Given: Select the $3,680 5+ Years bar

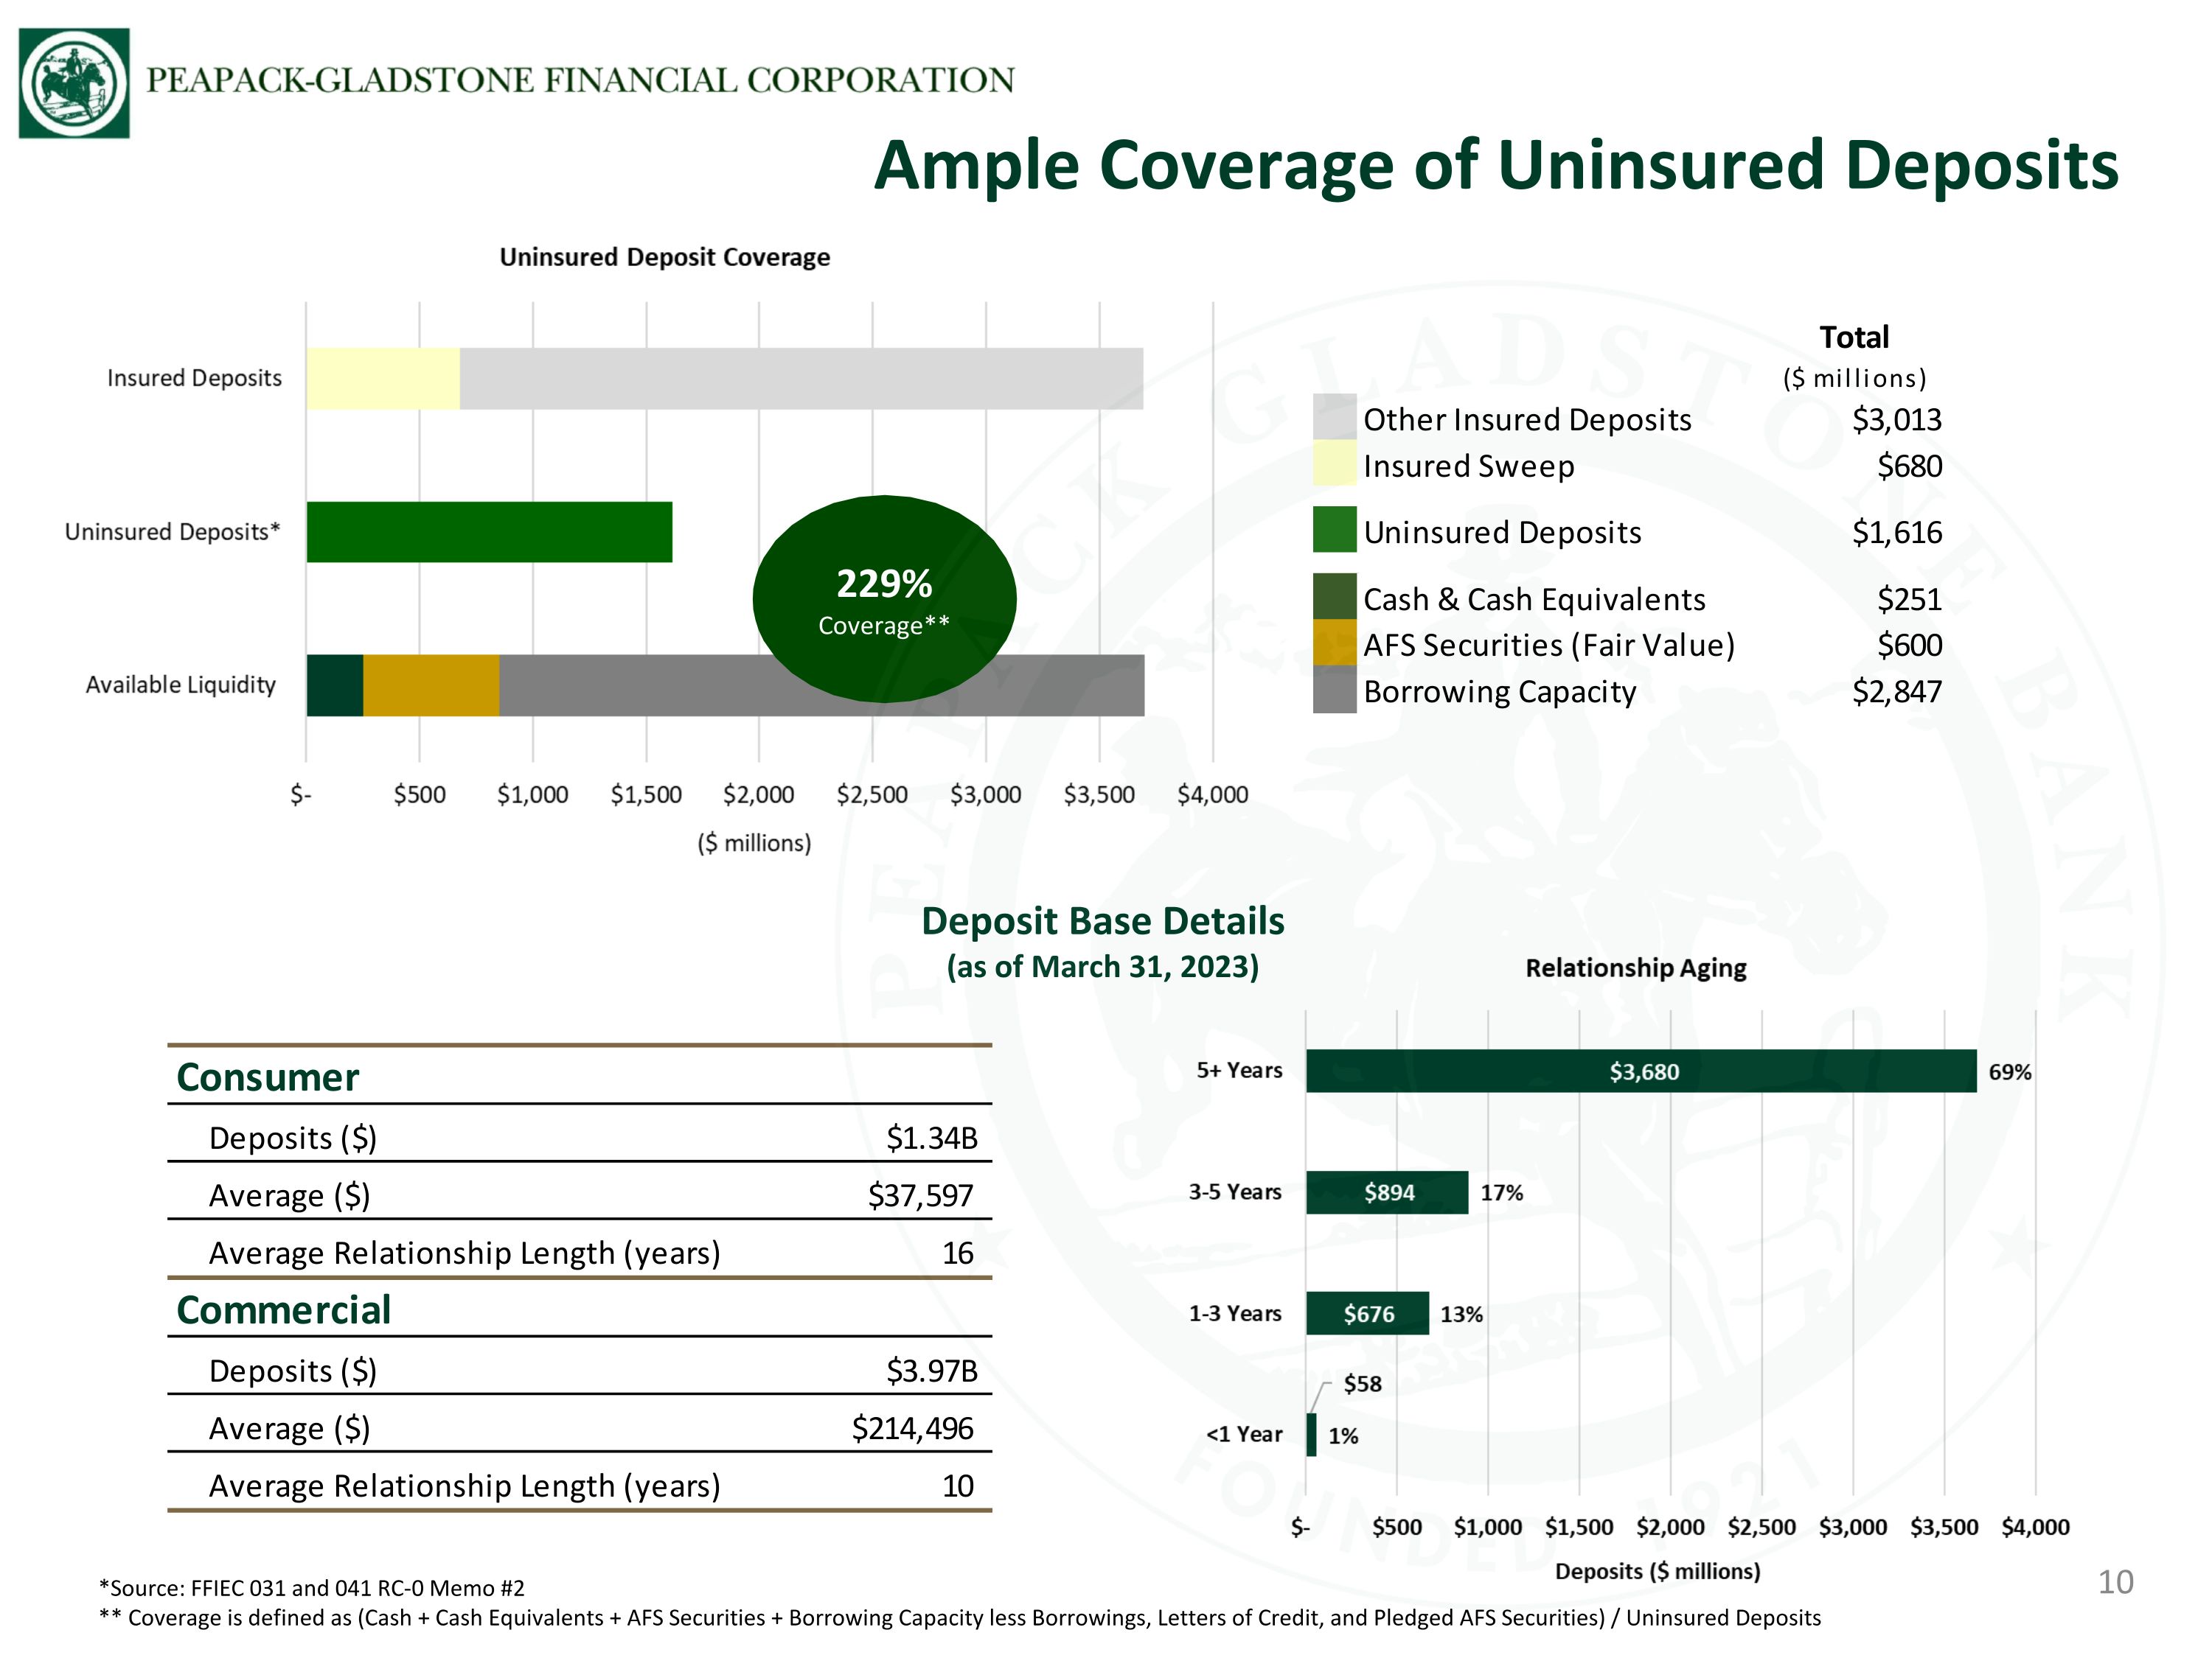Looking at the screenshot, I should (x=1641, y=1071).
